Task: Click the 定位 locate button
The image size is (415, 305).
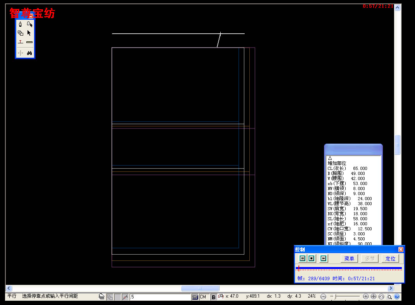Action: click(x=390, y=259)
